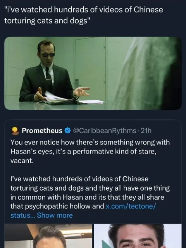Image resolution: width=186 pixels, height=248 pixels.
Task: Click the word "vacant." in quoted tweet
Action: 22,161
